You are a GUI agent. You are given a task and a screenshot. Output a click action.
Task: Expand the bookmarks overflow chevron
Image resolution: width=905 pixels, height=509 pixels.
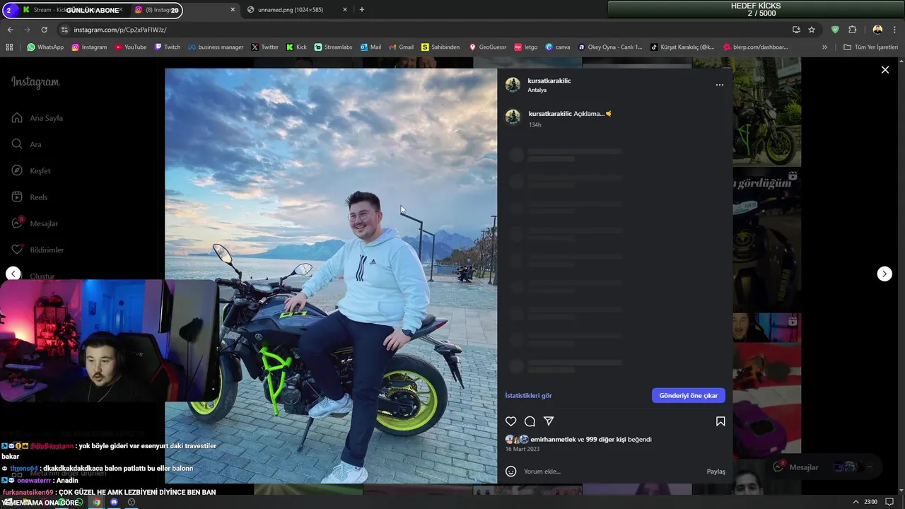coord(824,47)
